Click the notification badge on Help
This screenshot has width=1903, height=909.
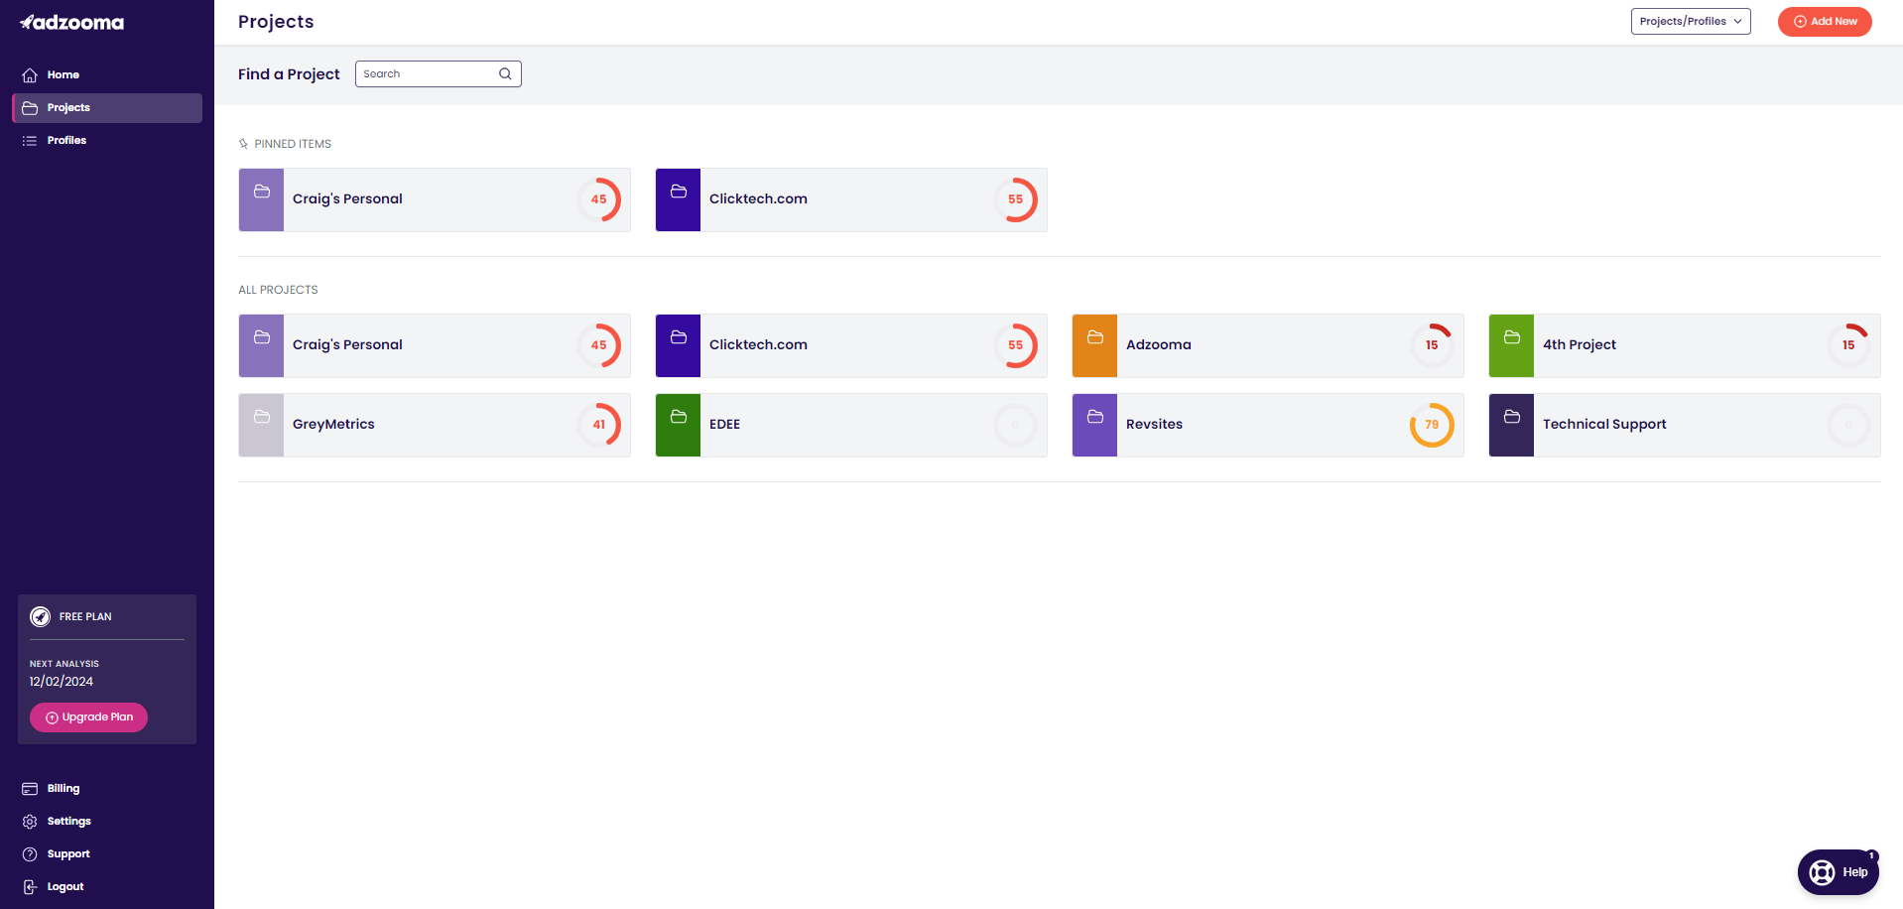coord(1872,855)
